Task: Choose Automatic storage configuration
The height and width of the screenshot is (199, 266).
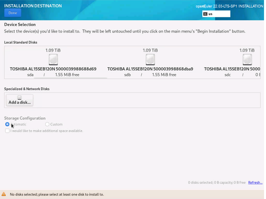Action: [7, 124]
